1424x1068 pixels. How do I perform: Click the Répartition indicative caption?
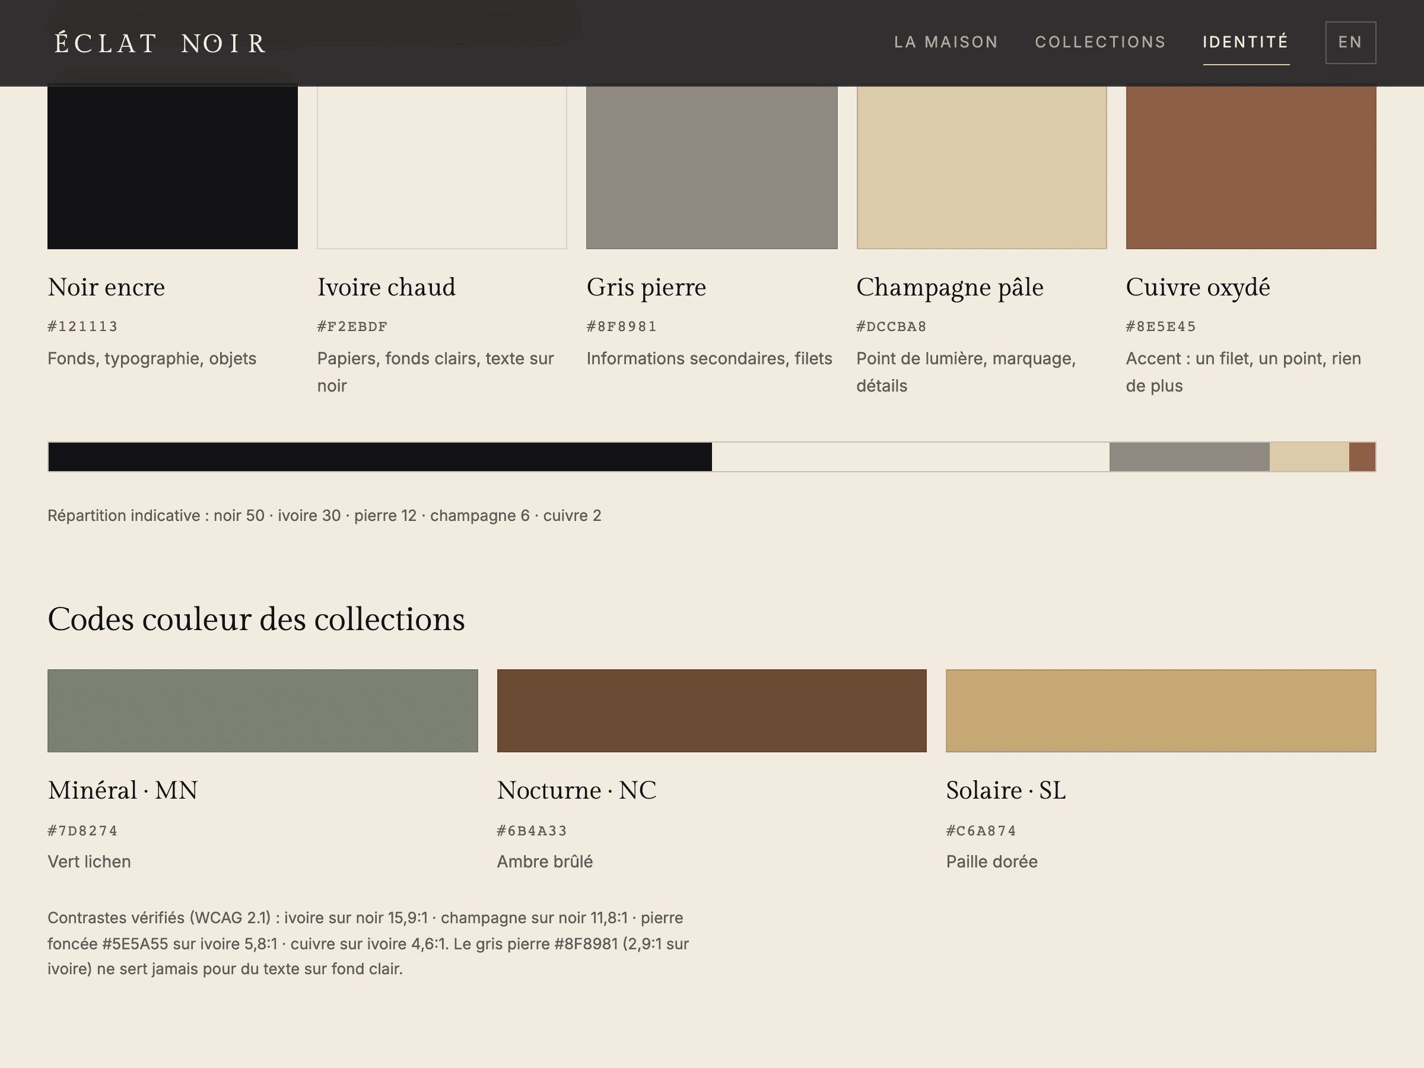click(x=325, y=516)
